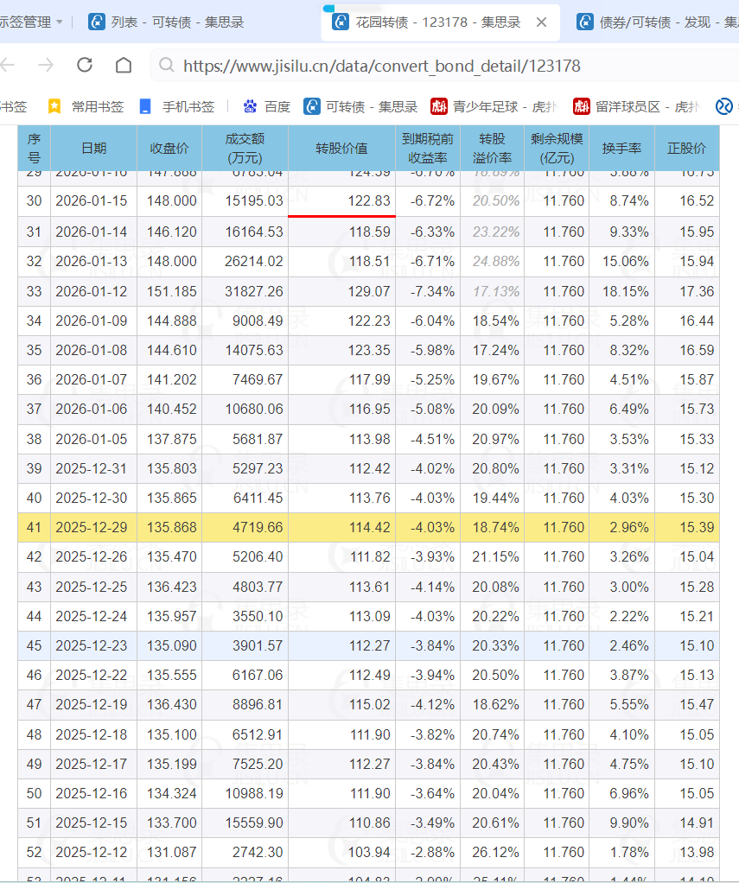The image size is (739, 883).
Task: Close the 花园转债 - 123178 tab
Action: click(x=542, y=22)
